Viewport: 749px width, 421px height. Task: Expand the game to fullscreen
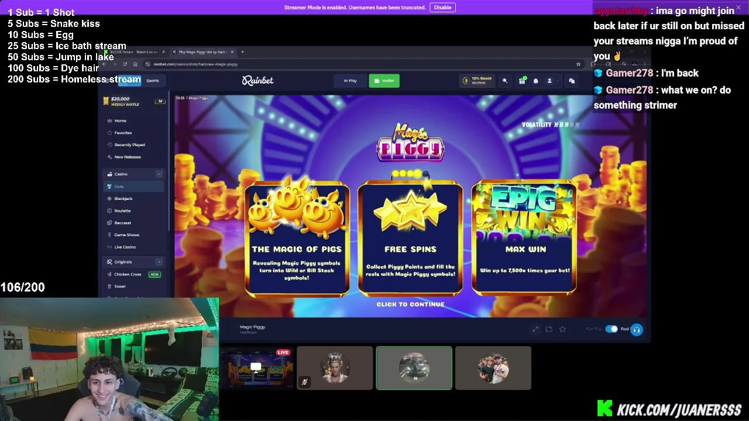(535, 329)
